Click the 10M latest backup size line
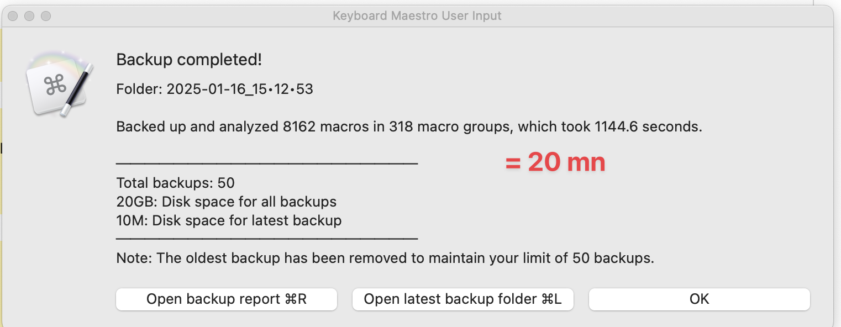This screenshot has height=327, width=841. pyautogui.click(x=229, y=220)
